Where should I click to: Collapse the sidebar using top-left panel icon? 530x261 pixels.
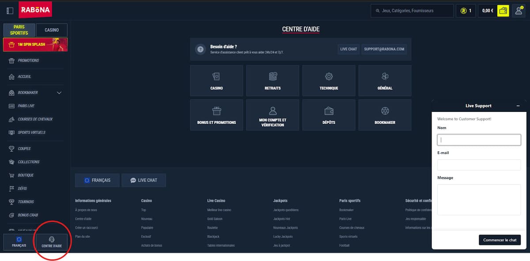tap(10, 11)
